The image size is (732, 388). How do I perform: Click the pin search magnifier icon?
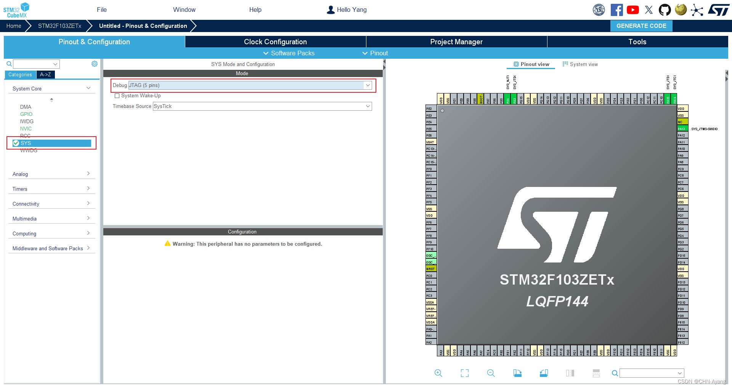(x=615, y=373)
